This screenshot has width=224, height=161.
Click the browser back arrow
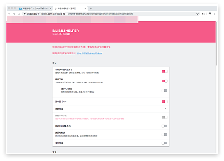[x=9, y=14]
